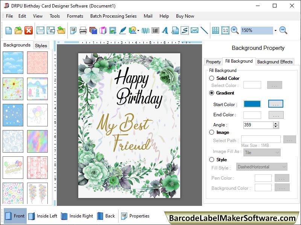
Task: Enable the Style fill option
Action: pyautogui.click(x=211, y=160)
